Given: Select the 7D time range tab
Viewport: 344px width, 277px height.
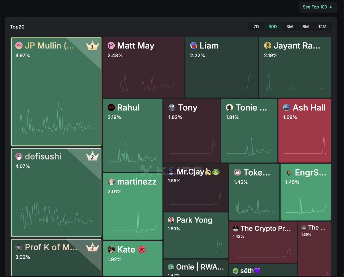Looking at the screenshot, I should 256,27.
